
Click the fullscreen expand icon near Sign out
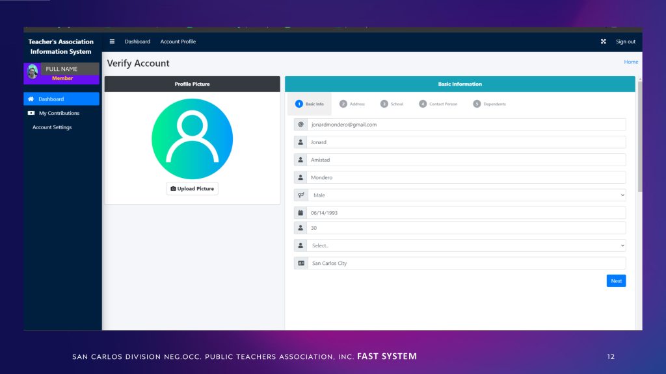click(603, 42)
